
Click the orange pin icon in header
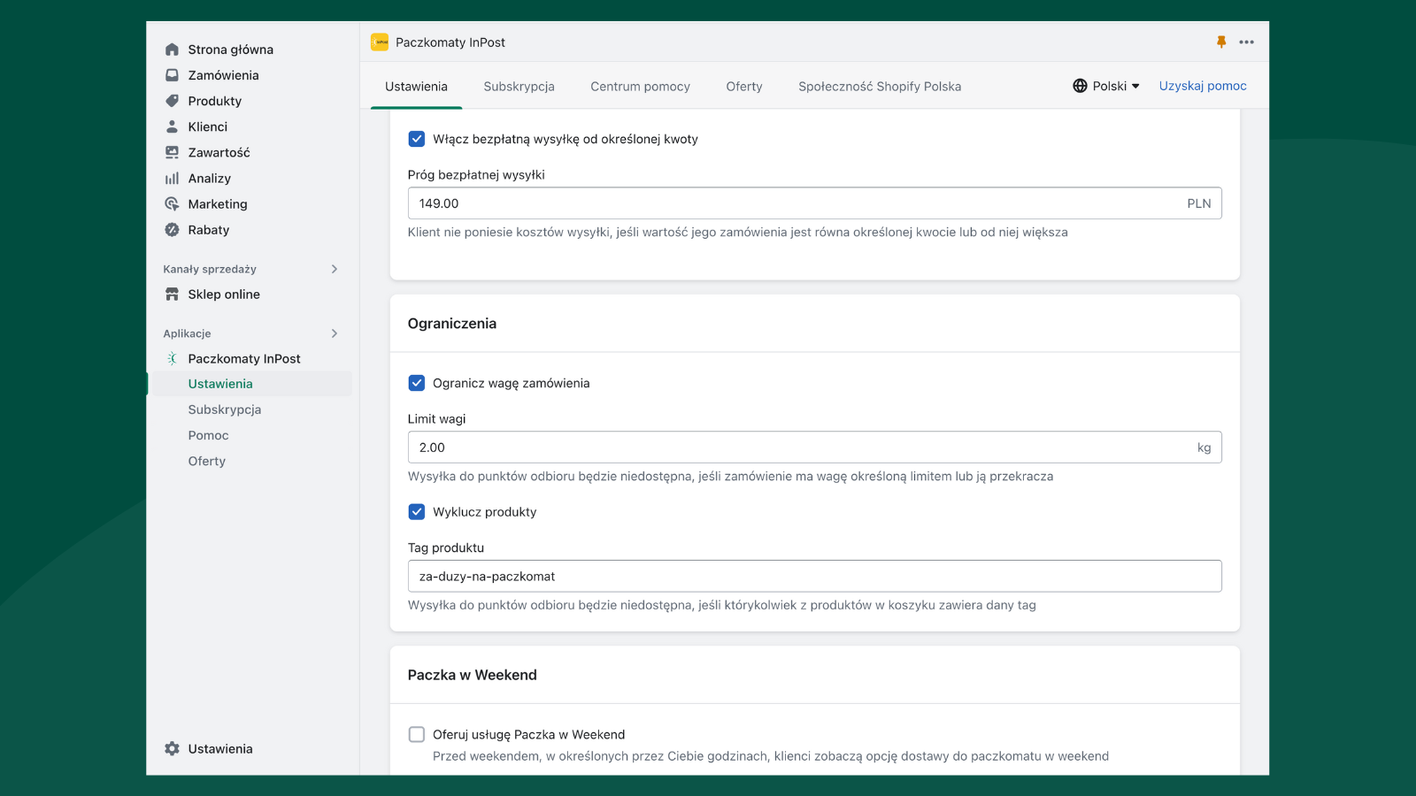click(1221, 42)
